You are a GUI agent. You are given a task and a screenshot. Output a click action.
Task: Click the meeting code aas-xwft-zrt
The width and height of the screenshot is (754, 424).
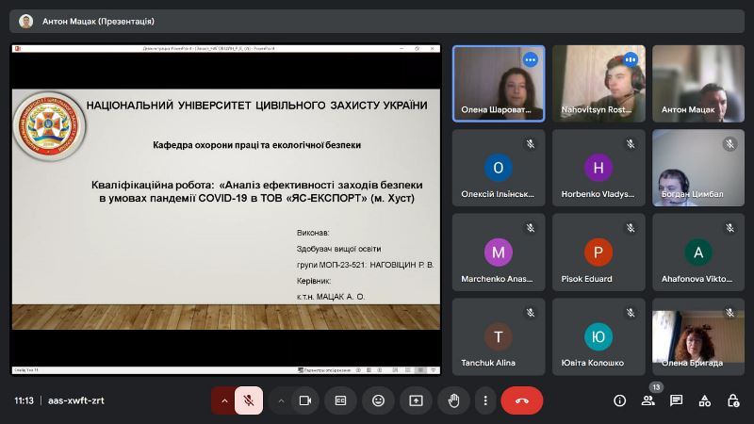pyautogui.click(x=76, y=400)
